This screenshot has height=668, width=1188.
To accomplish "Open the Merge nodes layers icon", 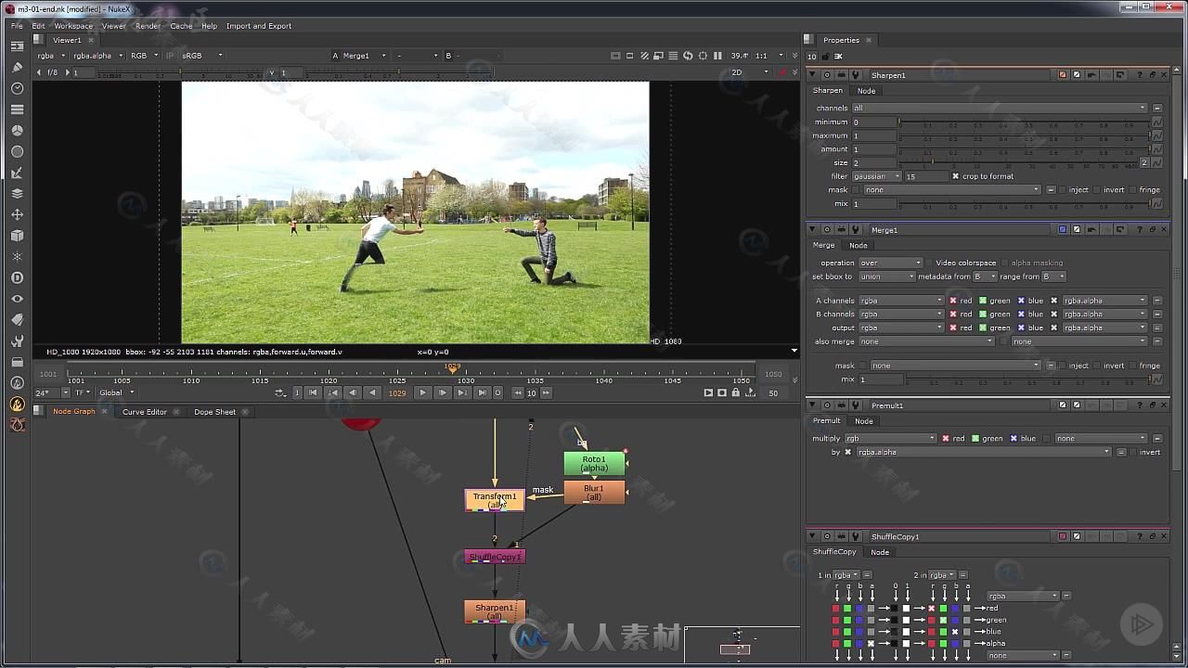I will coord(17,194).
